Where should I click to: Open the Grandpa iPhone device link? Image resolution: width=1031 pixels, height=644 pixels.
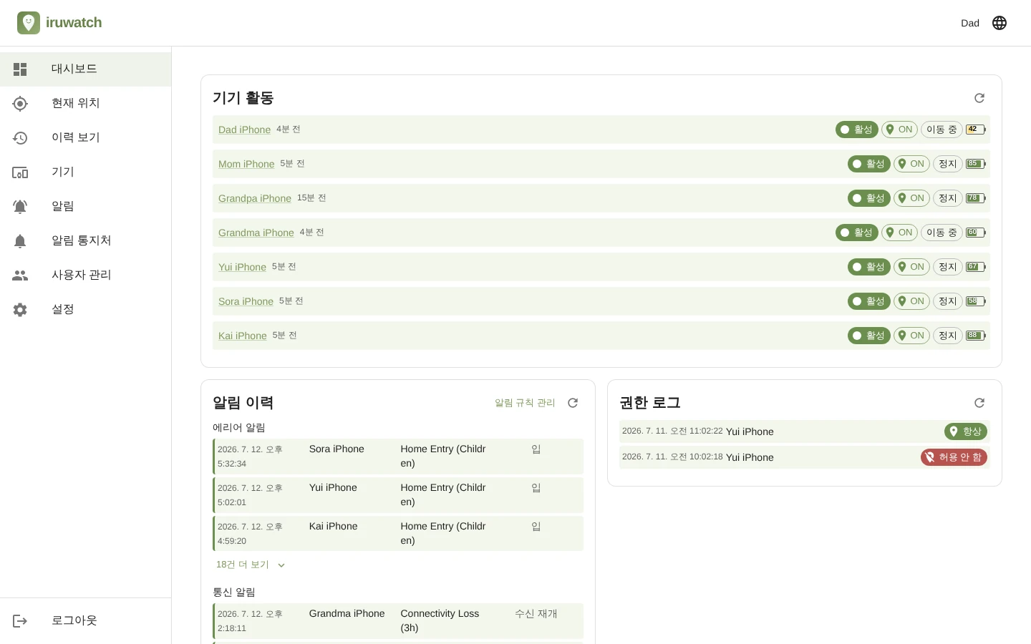[x=255, y=198]
